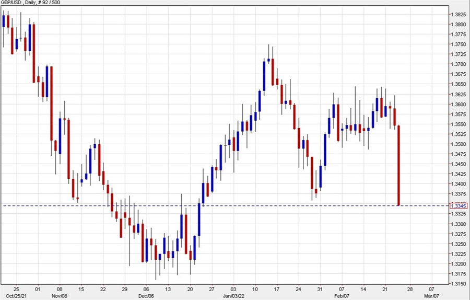The width and height of the screenshot is (470, 300).
Task: Select the 1.3725 price level label
Action: pos(459,54)
